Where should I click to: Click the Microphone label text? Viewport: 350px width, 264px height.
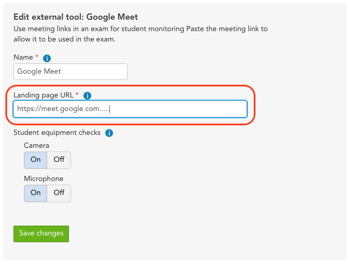44,179
